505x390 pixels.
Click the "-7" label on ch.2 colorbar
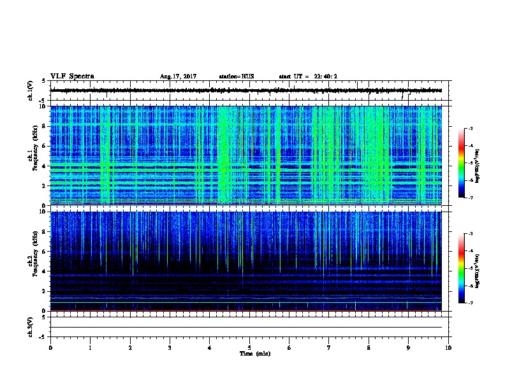[471, 303]
